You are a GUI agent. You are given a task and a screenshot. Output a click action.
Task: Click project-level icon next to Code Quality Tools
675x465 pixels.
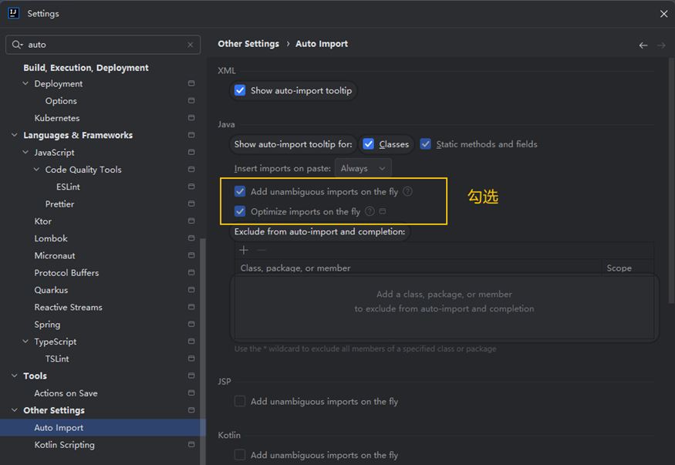191,170
